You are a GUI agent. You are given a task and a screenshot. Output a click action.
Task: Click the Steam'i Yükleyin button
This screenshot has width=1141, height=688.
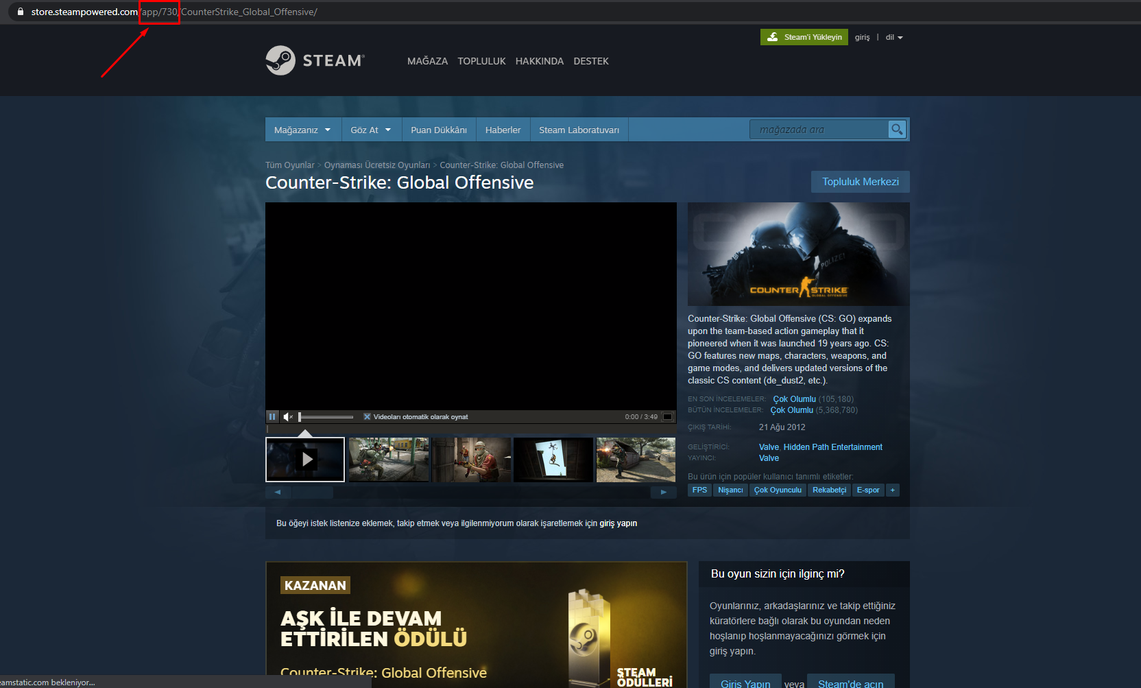click(x=804, y=37)
